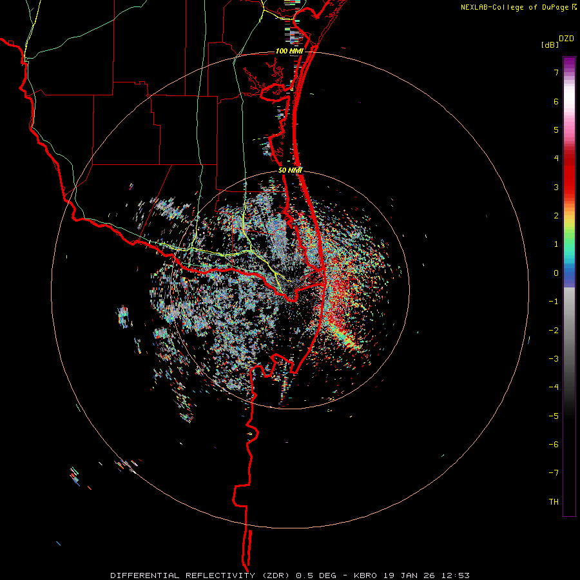Click the ZDR color scale bar
The height and width of the screenshot is (580, 580).
pyautogui.click(x=569, y=286)
